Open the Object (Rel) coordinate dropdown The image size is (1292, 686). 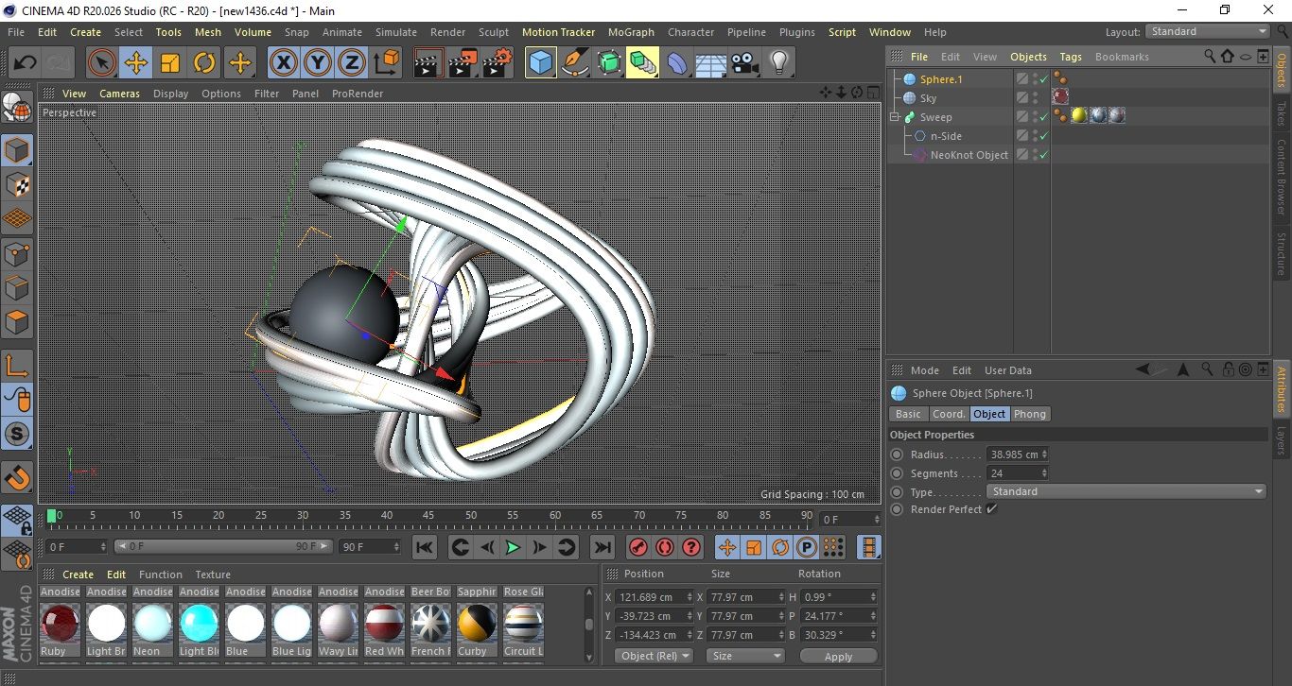(x=654, y=656)
